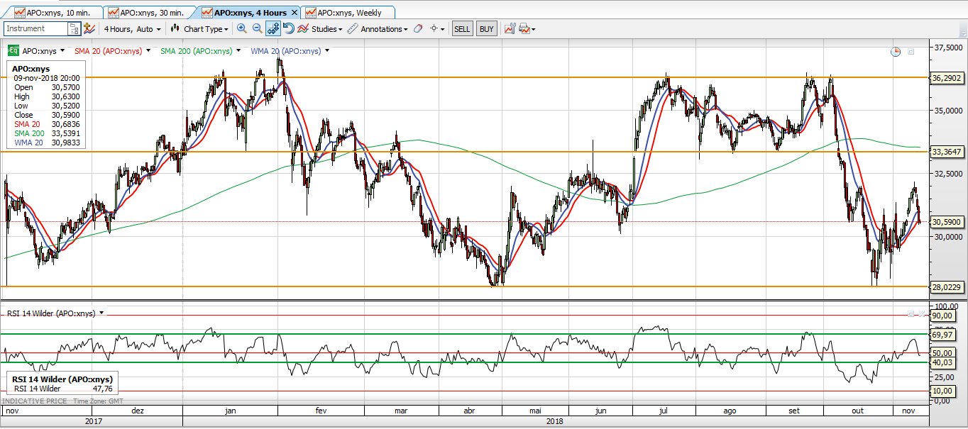Click the zoom in magnifier icon
This screenshot has height=429, width=968.
point(241,28)
